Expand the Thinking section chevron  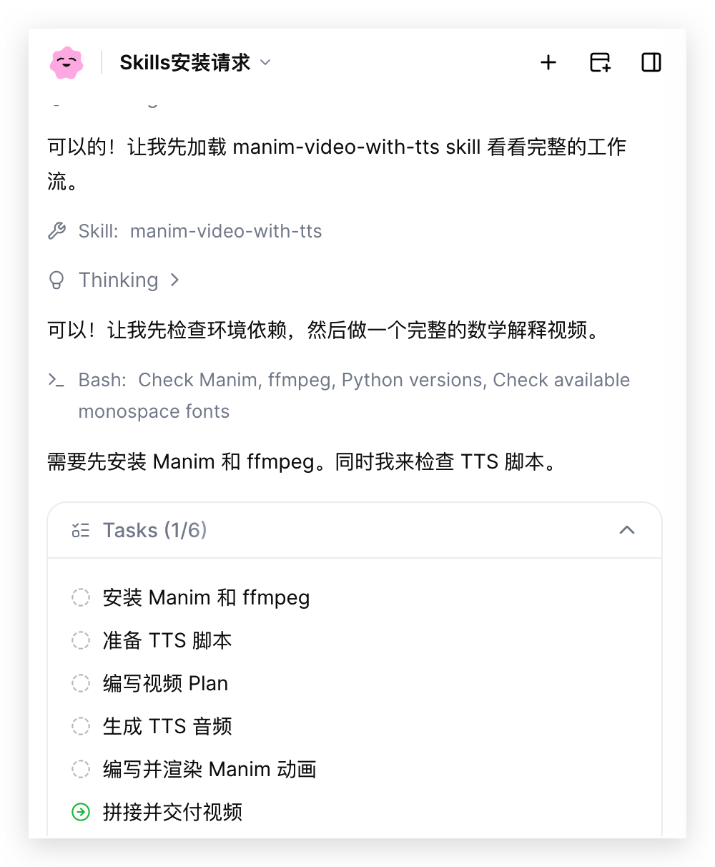(x=174, y=280)
